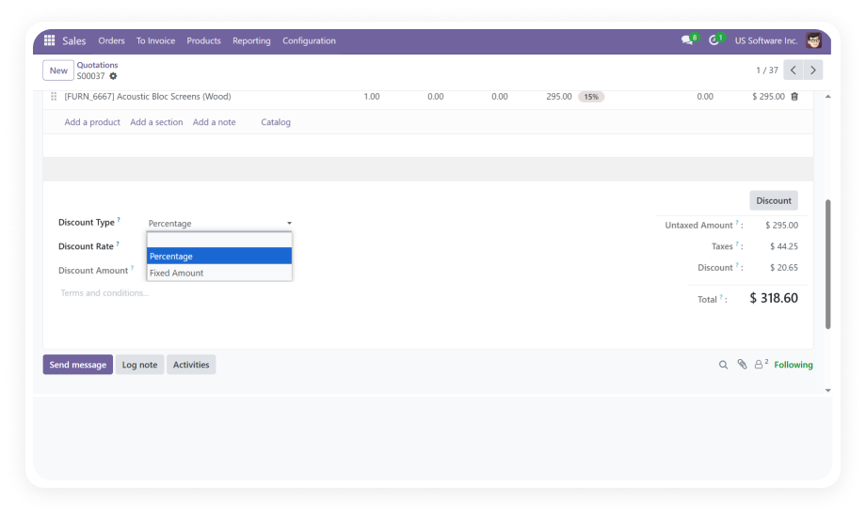866x517 pixels.
Task: Open the Reporting menu
Action: tap(251, 40)
